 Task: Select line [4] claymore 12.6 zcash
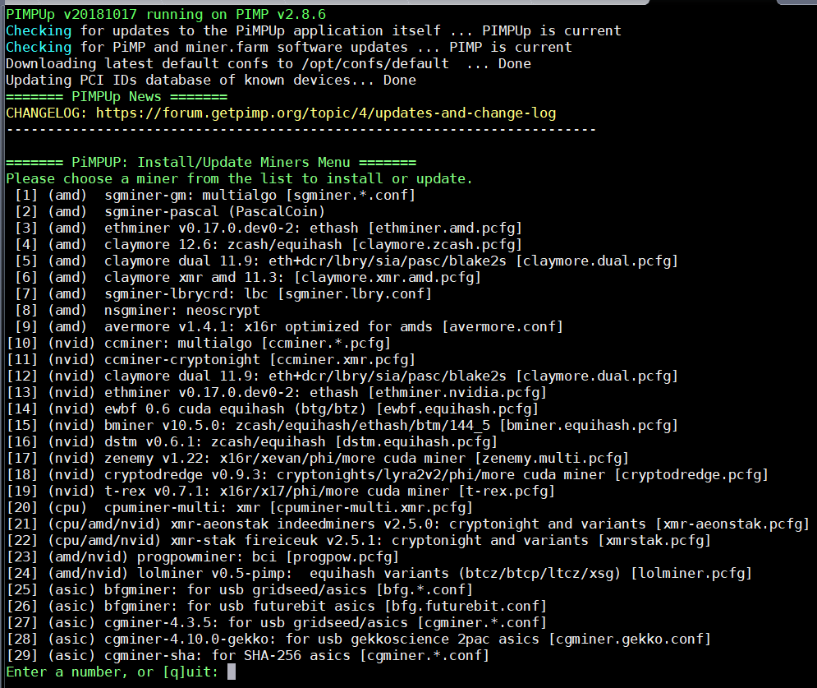(269, 245)
